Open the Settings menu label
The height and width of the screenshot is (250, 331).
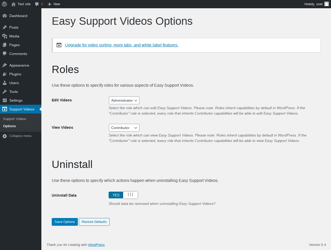(16, 100)
